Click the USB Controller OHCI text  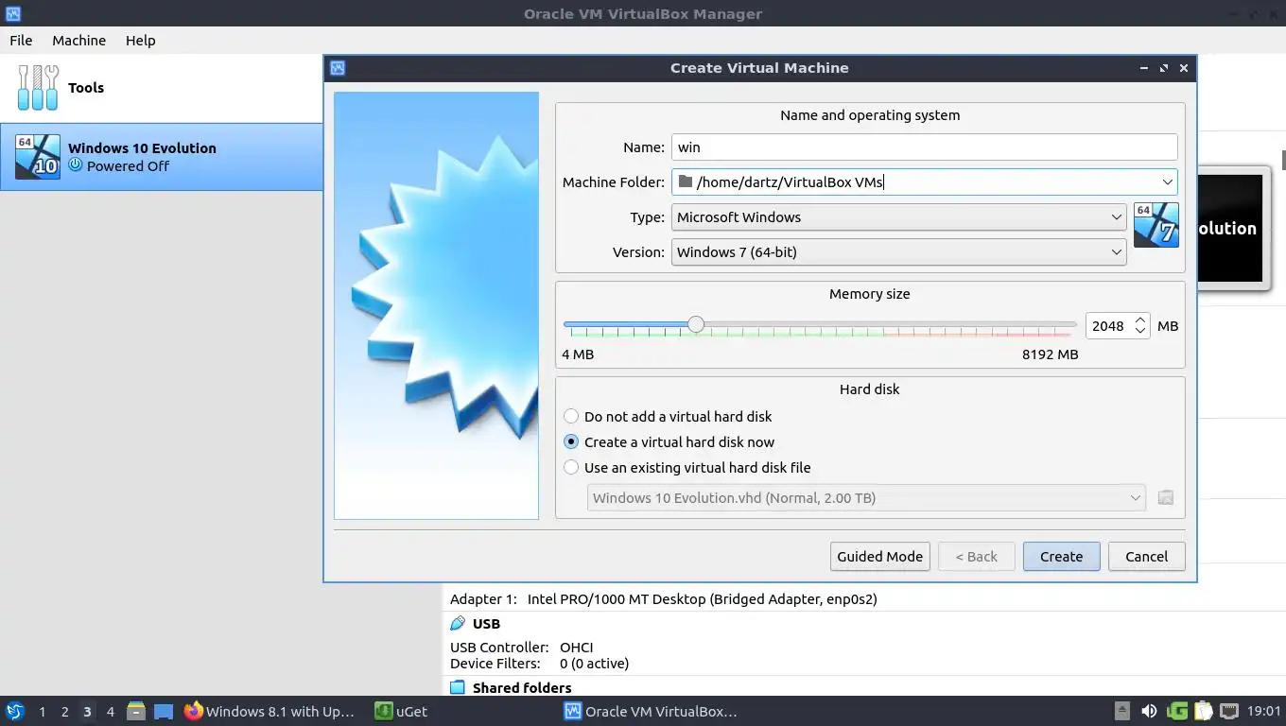(521, 648)
